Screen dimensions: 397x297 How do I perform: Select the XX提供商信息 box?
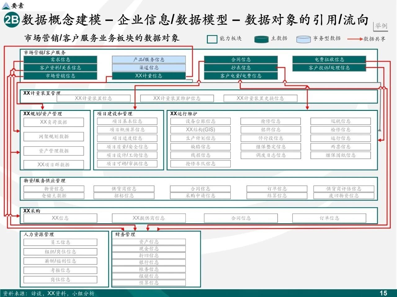[149, 218]
